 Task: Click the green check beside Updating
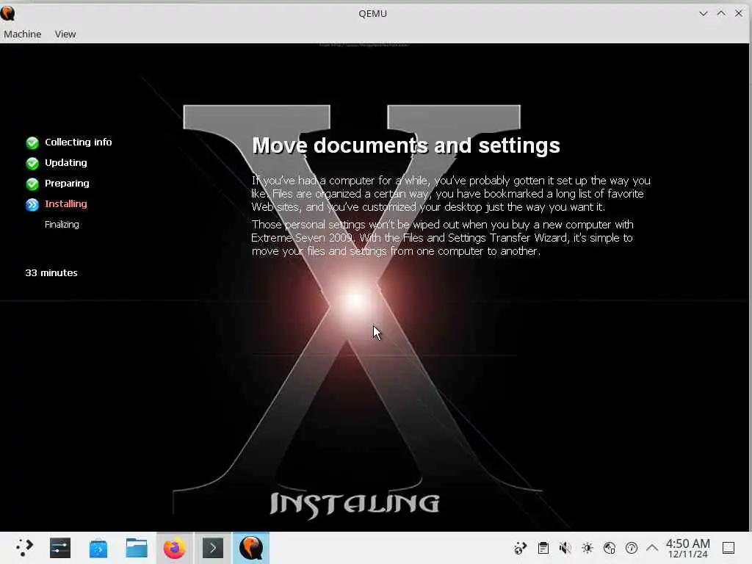coord(32,163)
